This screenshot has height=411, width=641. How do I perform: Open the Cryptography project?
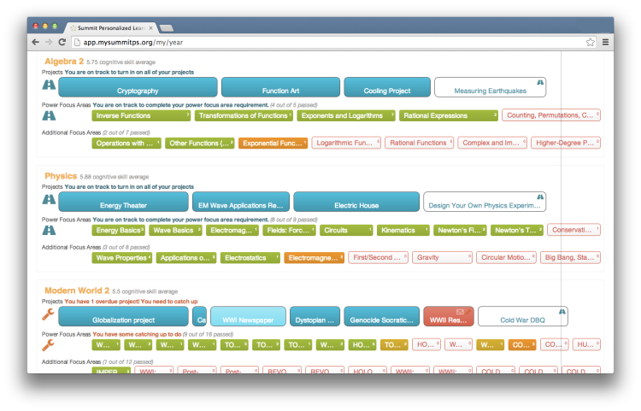click(137, 88)
